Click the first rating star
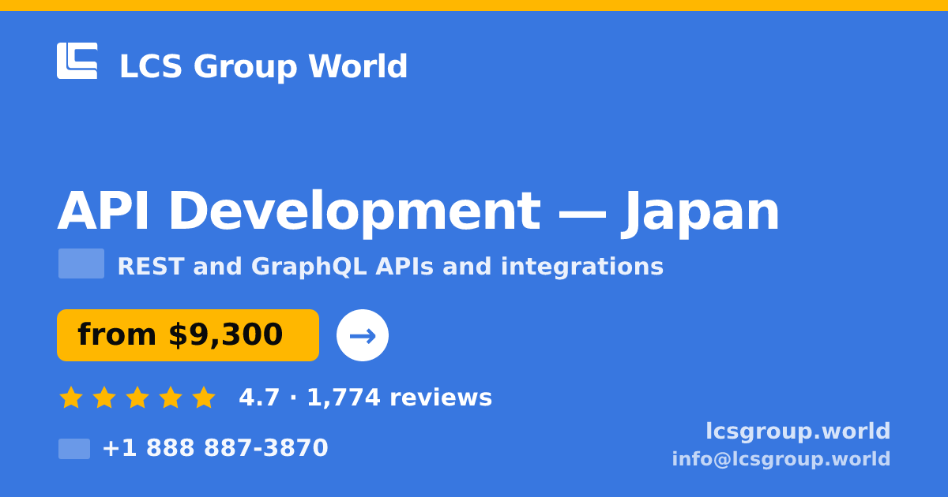Image resolution: width=948 pixels, height=497 pixels. click(x=71, y=397)
